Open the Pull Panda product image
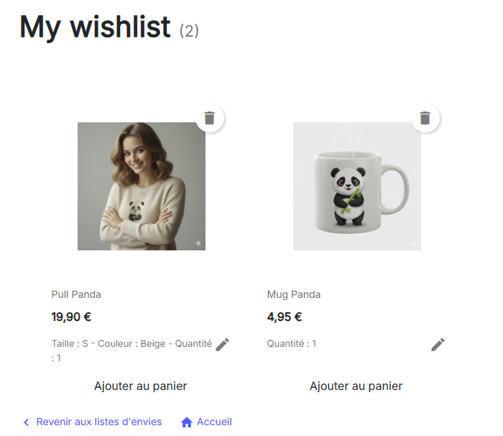The width and height of the screenshot is (503, 436). point(142,186)
